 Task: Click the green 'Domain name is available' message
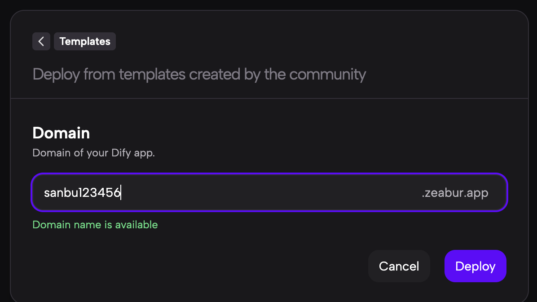95,224
